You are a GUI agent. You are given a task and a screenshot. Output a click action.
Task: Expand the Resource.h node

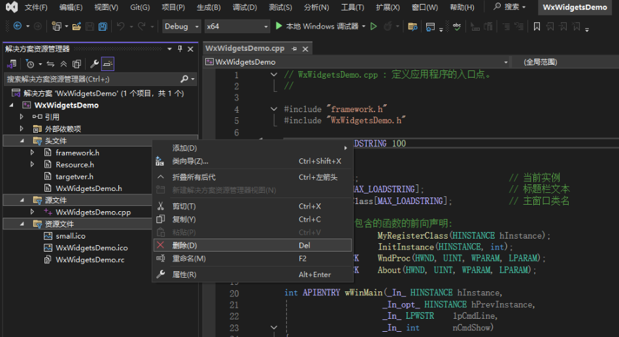pos(33,164)
